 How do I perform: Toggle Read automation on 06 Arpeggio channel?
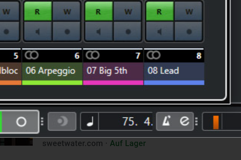pyautogui.click(x=38, y=11)
